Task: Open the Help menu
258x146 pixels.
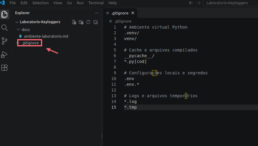Action: pos(113,3)
